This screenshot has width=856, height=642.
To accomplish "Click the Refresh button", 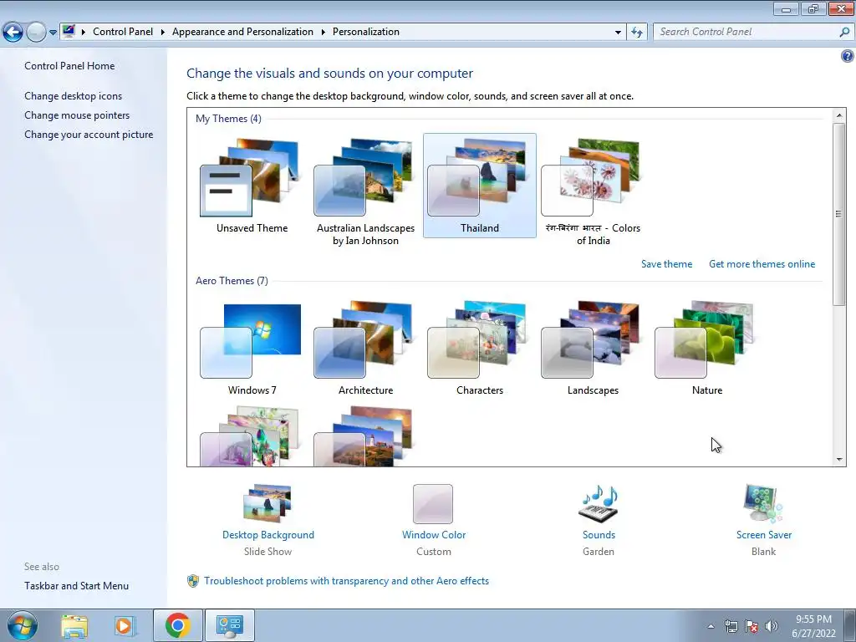I will 636,33.
